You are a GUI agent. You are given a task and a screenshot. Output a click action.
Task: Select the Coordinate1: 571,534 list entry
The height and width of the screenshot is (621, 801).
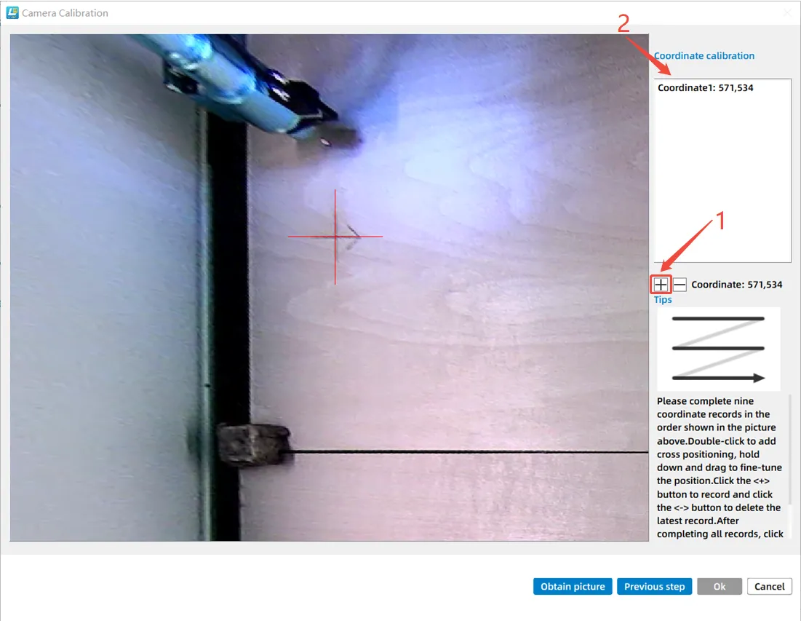point(705,88)
